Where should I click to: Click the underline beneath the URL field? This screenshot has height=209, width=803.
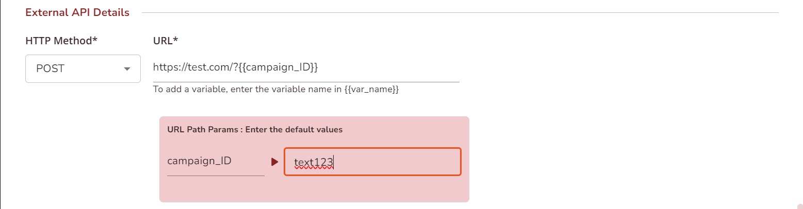[306, 81]
